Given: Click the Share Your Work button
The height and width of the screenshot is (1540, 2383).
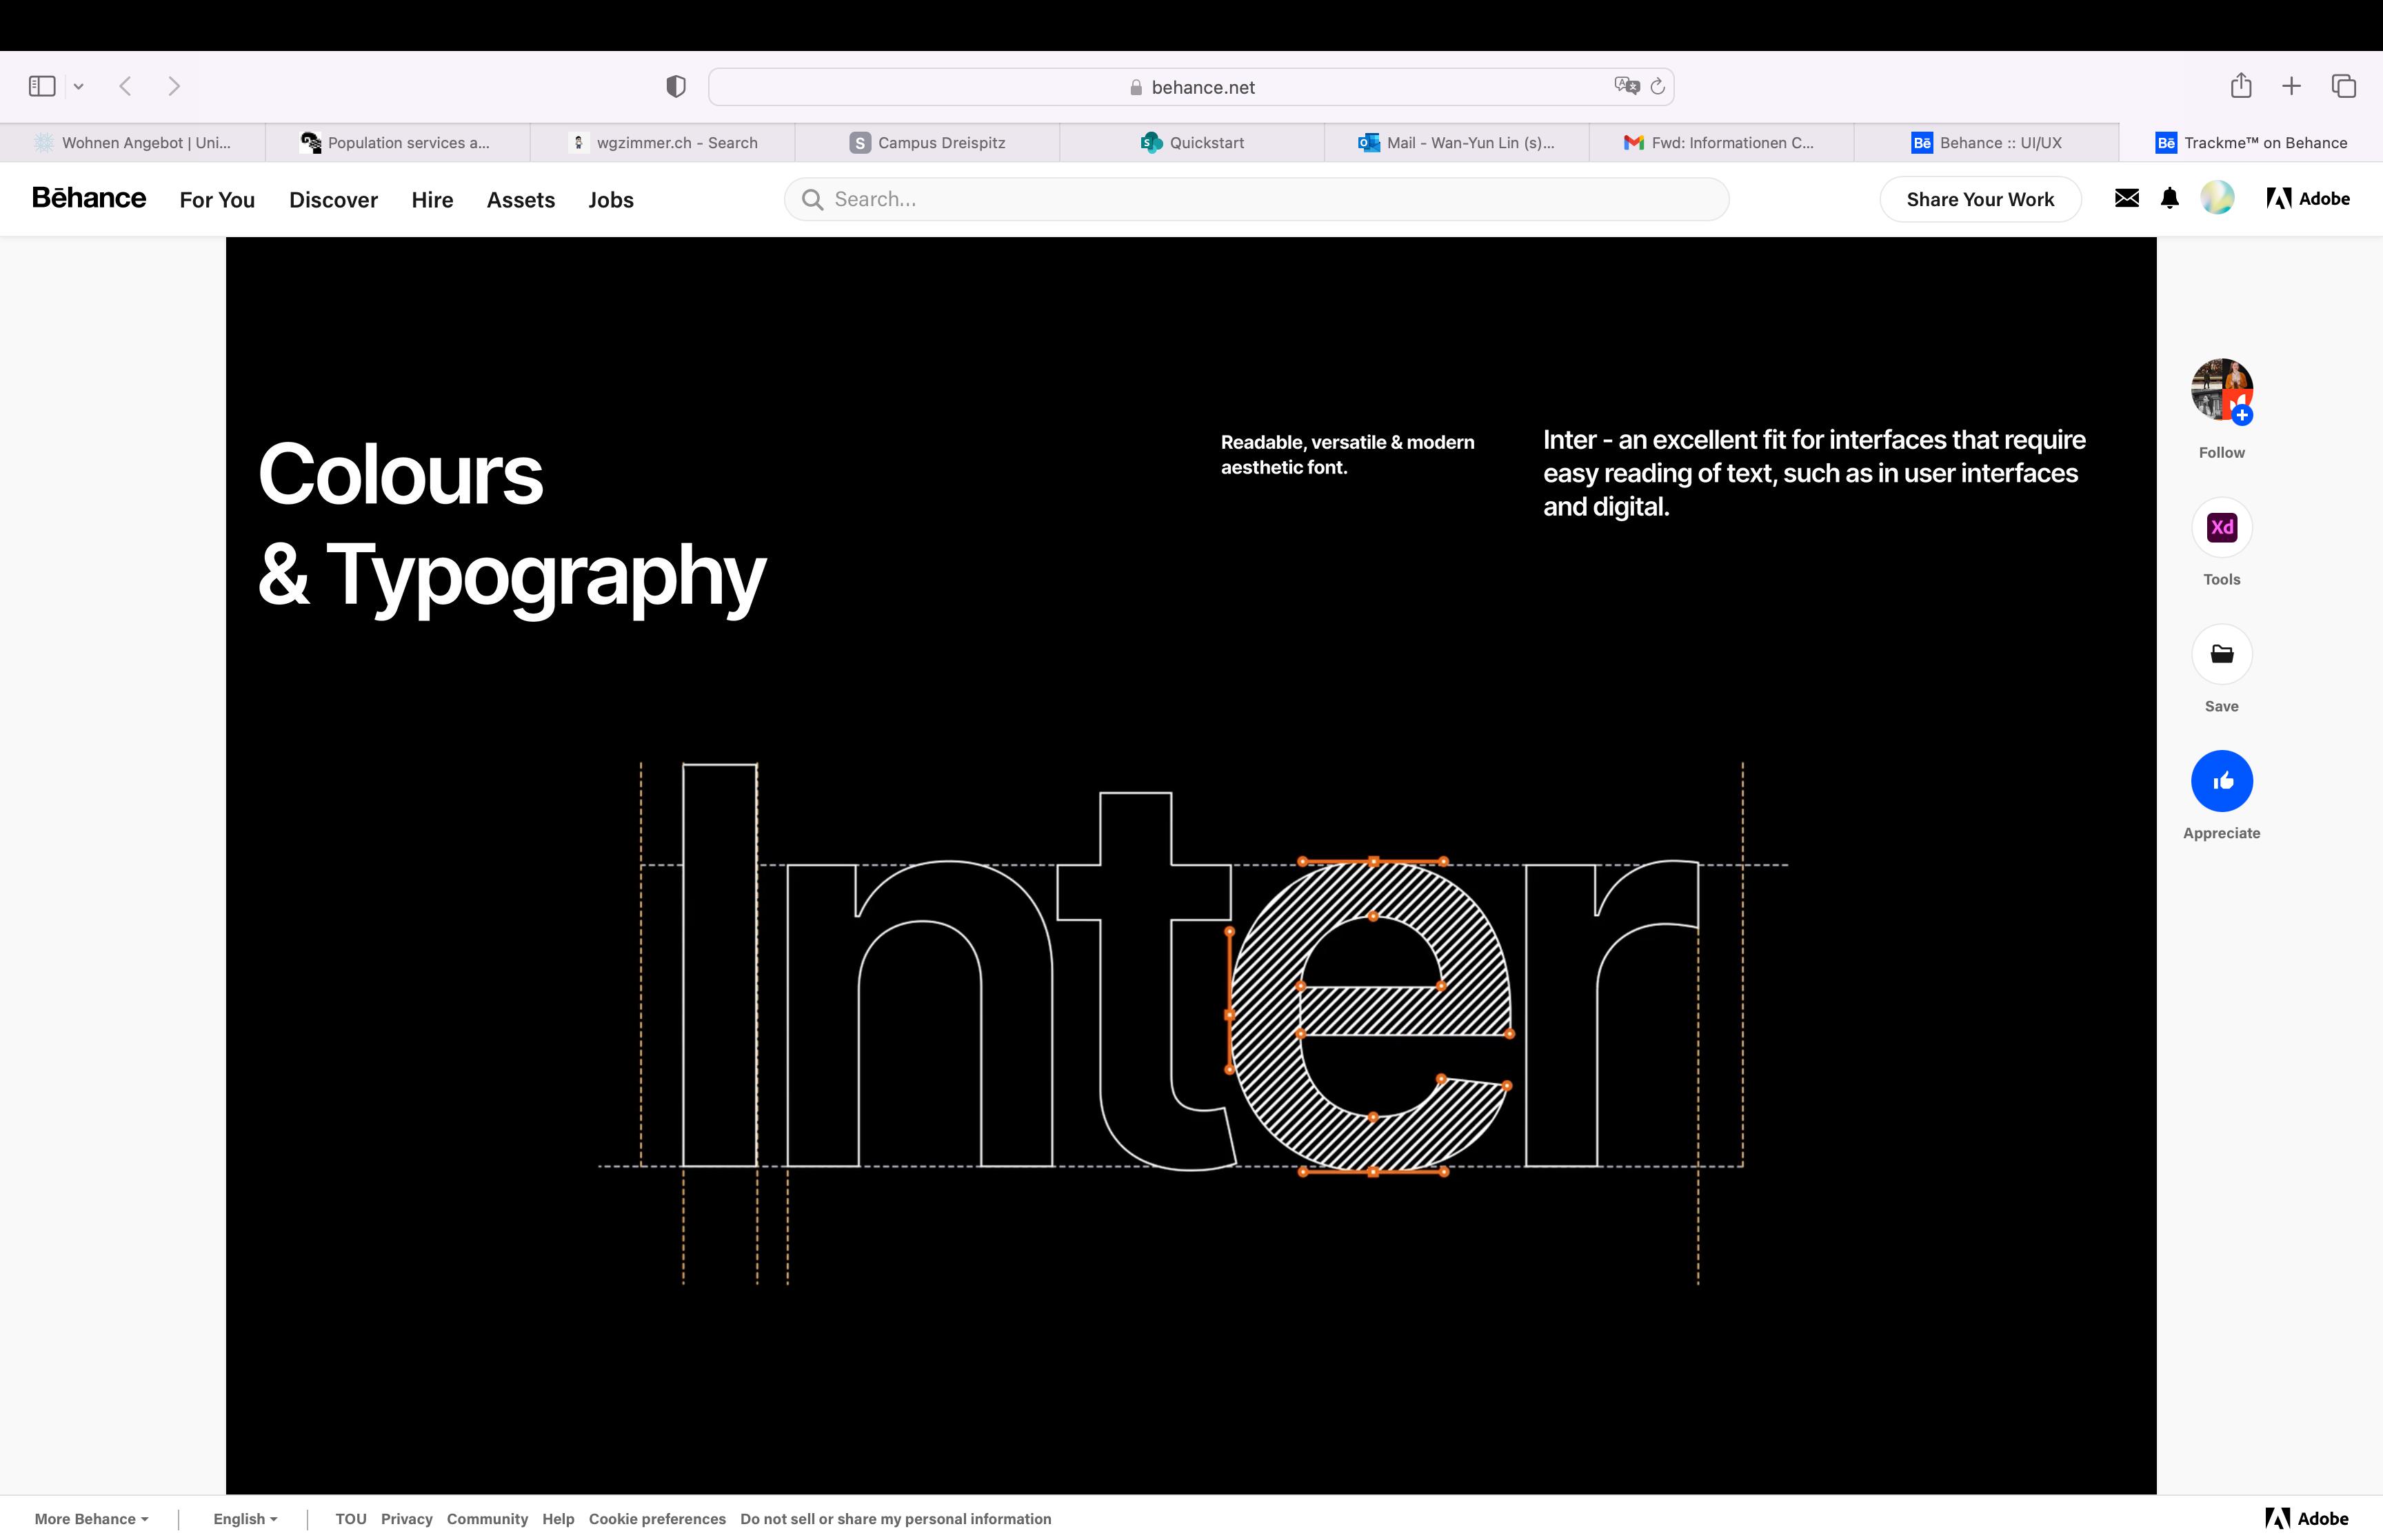Looking at the screenshot, I should 1979,199.
